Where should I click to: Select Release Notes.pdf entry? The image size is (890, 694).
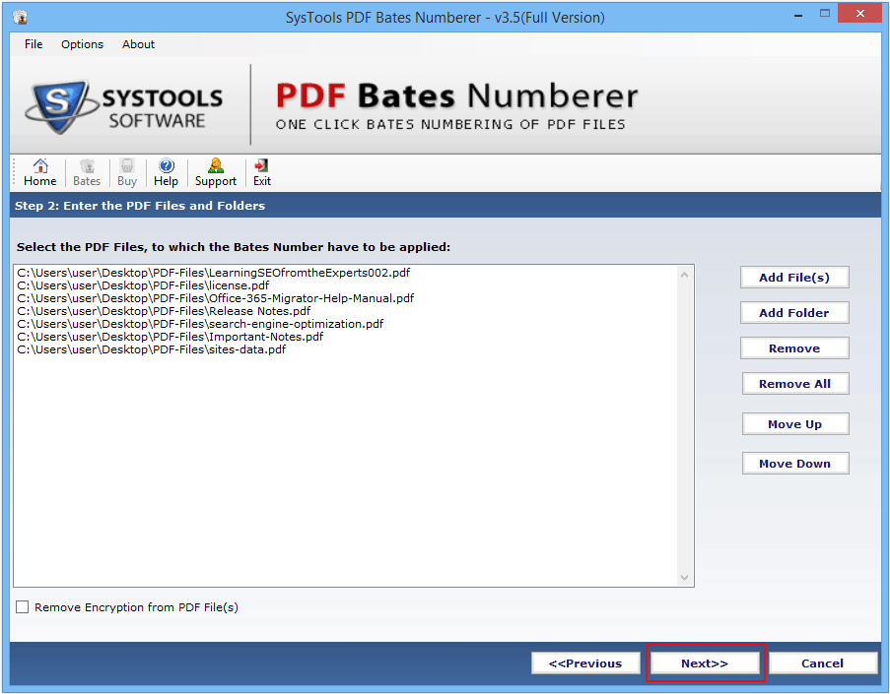(164, 311)
